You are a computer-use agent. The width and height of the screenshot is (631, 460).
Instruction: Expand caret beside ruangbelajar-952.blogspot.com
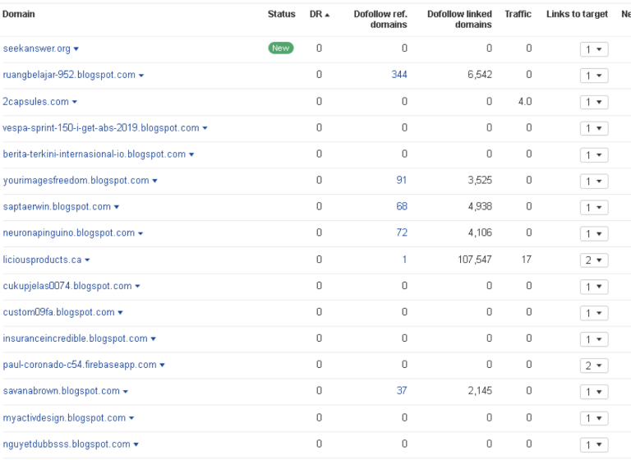click(x=141, y=76)
